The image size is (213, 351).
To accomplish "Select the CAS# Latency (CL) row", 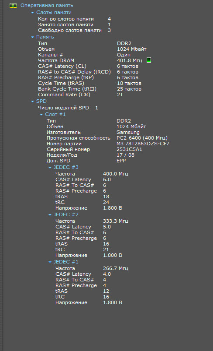I will pyautogui.click(x=88, y=66).
